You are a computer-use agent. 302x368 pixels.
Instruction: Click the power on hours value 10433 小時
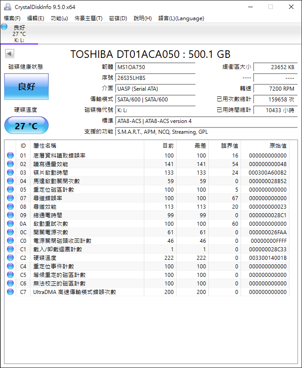click(276, 110)
